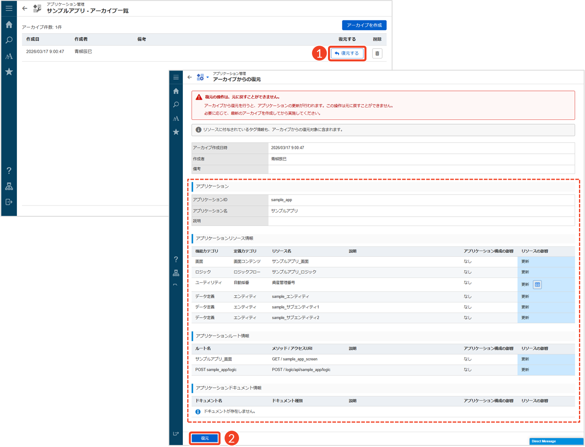Click home icon in アーカイブ一覧 sidebar

9,25
